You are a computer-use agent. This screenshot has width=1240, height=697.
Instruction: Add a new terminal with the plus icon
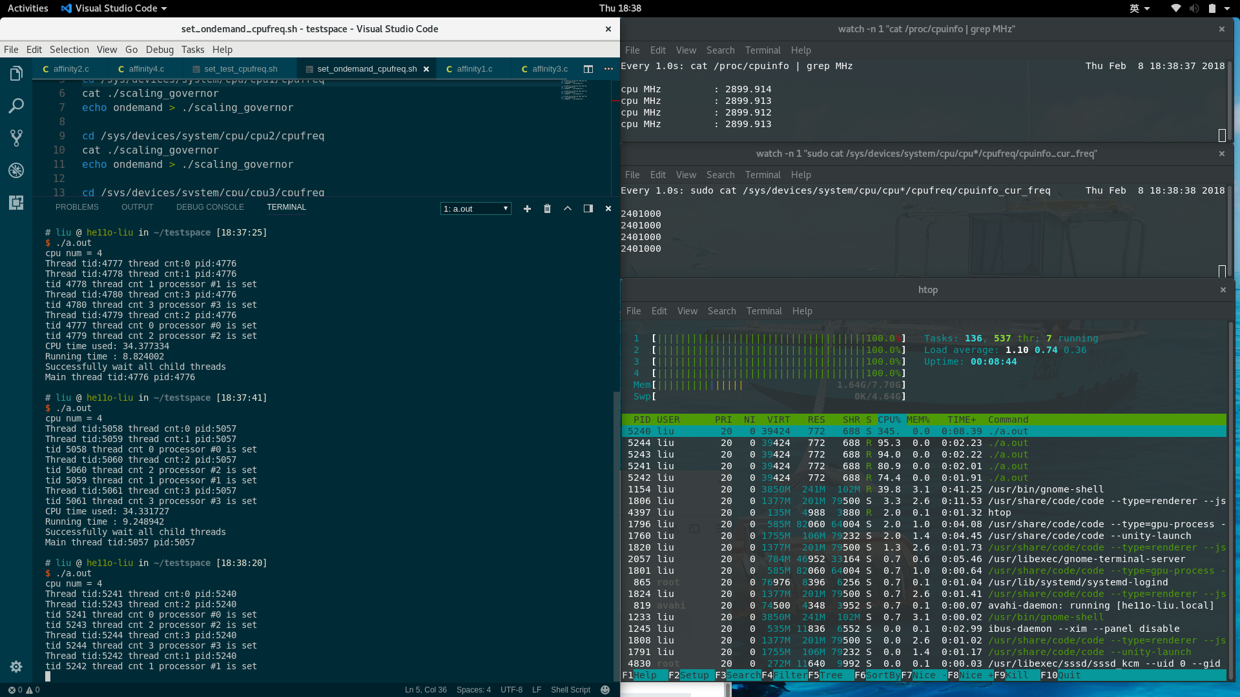coord(527,208)
